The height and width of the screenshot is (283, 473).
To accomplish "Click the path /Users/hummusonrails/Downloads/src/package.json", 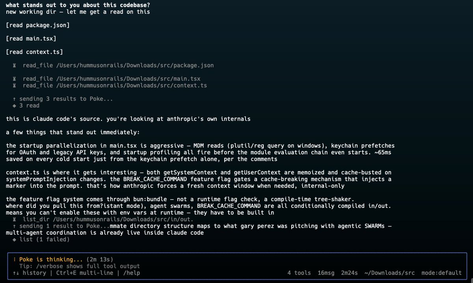I will point(136,65).
